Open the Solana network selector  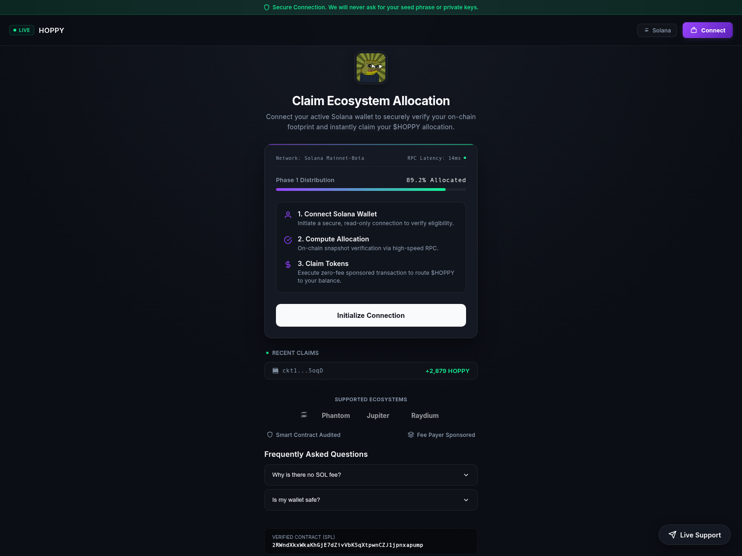click(x=657, y=30)
